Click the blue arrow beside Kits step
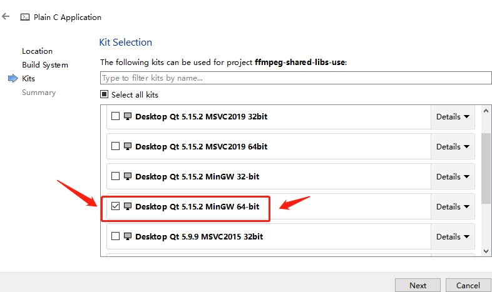 tap(13, 79)
